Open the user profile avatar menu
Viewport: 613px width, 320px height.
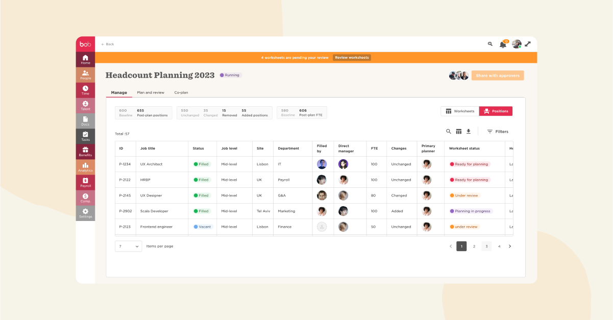coord(517,44)
